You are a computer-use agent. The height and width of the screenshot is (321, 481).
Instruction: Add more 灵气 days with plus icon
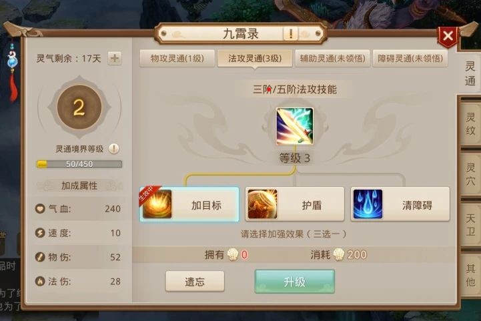click(115, 58)
